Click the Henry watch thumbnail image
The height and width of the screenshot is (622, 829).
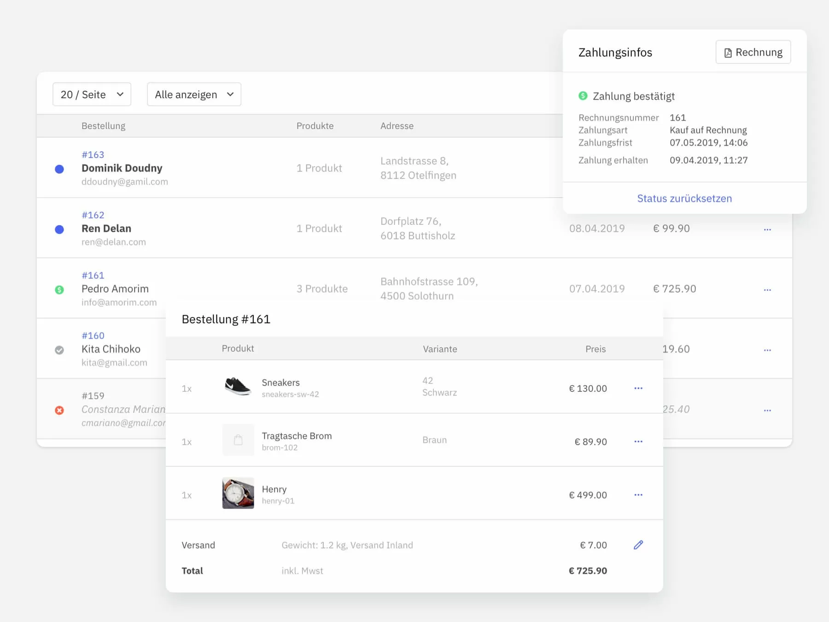[x=238, y=493]
